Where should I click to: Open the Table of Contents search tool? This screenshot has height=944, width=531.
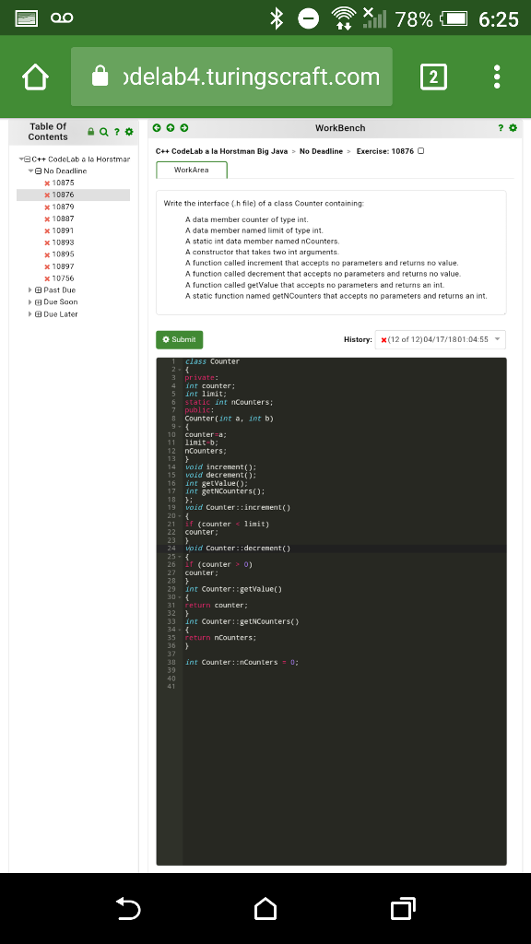pos(103,130)
